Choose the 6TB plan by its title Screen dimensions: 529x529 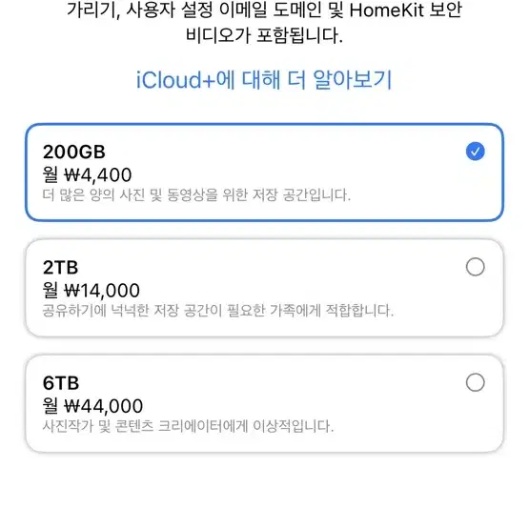pyautogui.click(x=61, y=383)
